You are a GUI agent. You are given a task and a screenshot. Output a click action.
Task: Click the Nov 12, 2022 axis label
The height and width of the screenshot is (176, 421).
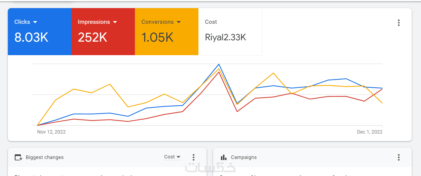(51, 132)
